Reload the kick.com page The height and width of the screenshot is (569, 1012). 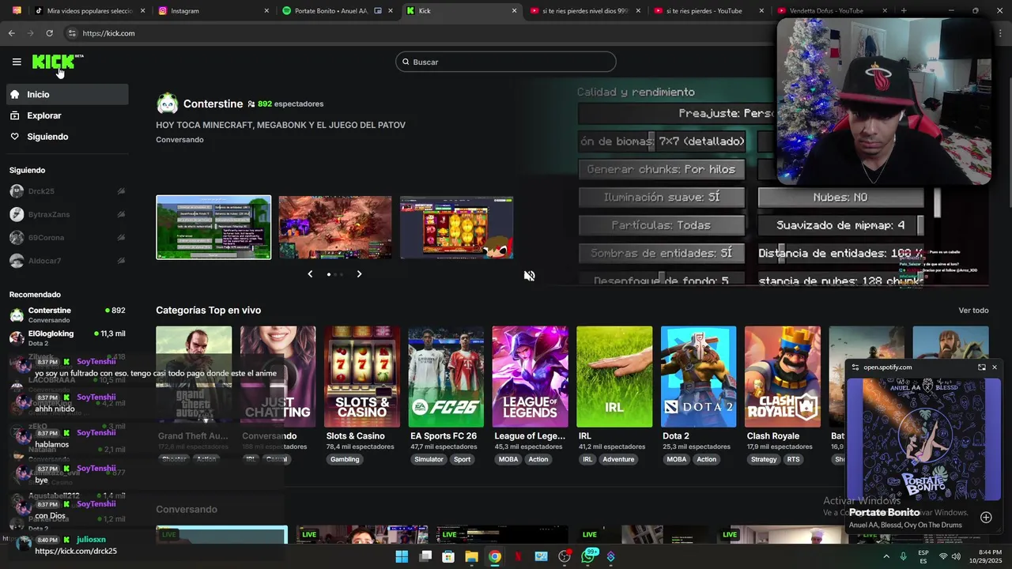click(49, 33)
